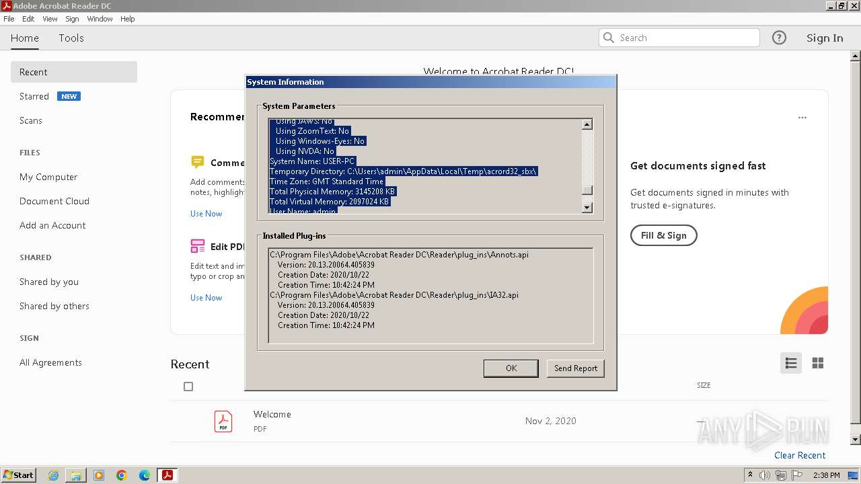
Task: Open the Edit menu
Action: [x=28, y=19]
